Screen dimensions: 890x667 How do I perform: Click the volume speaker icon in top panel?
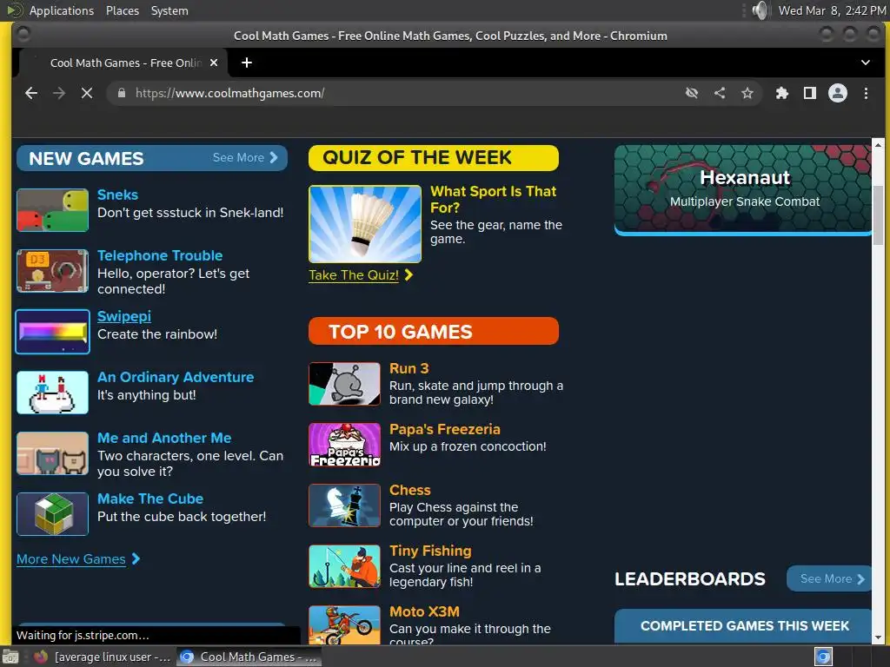tap(760, 10)
